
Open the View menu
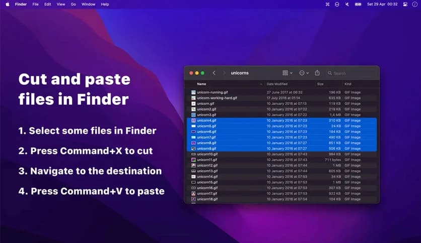coord(60,5)
